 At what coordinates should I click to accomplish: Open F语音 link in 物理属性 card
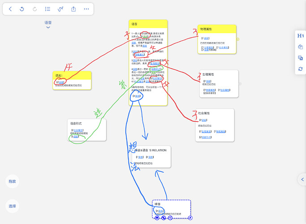(x=206, y=39)
